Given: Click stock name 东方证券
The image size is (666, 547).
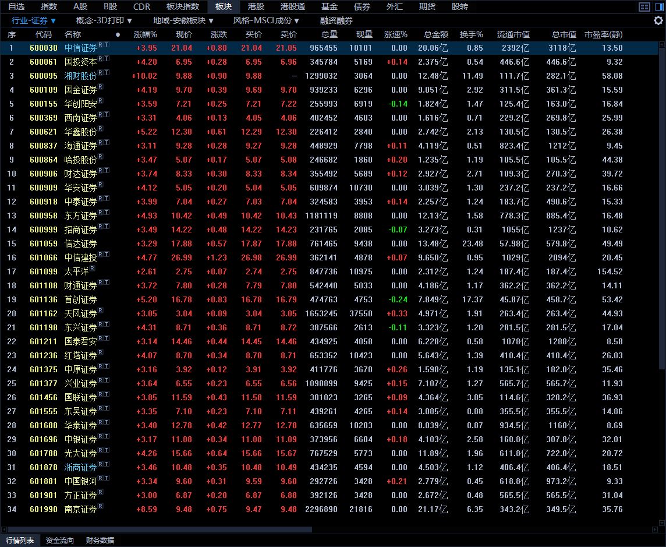Looking at the screenshot, I should coord(81,216).
